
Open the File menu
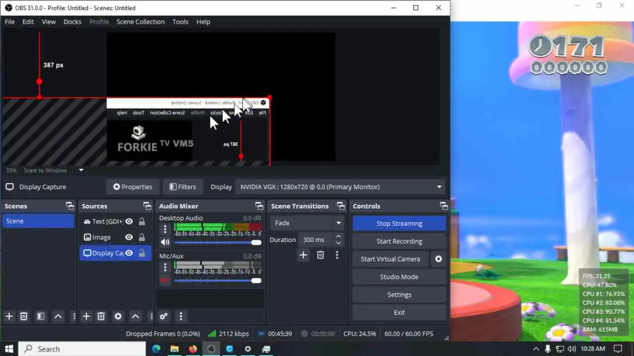coord(9,22)
